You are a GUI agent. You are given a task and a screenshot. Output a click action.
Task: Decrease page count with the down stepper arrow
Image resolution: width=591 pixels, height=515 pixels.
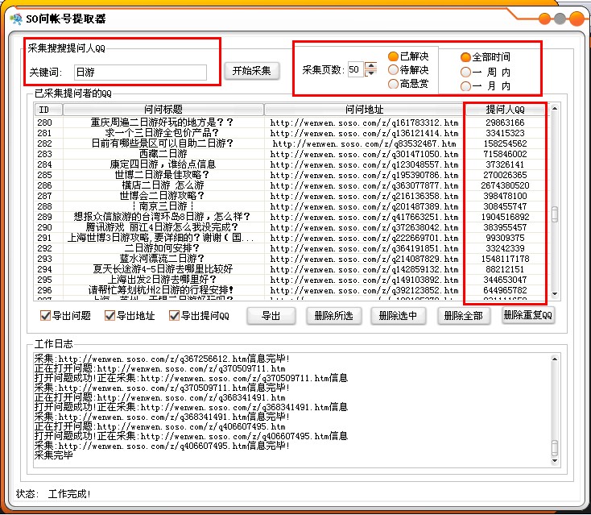371,73
